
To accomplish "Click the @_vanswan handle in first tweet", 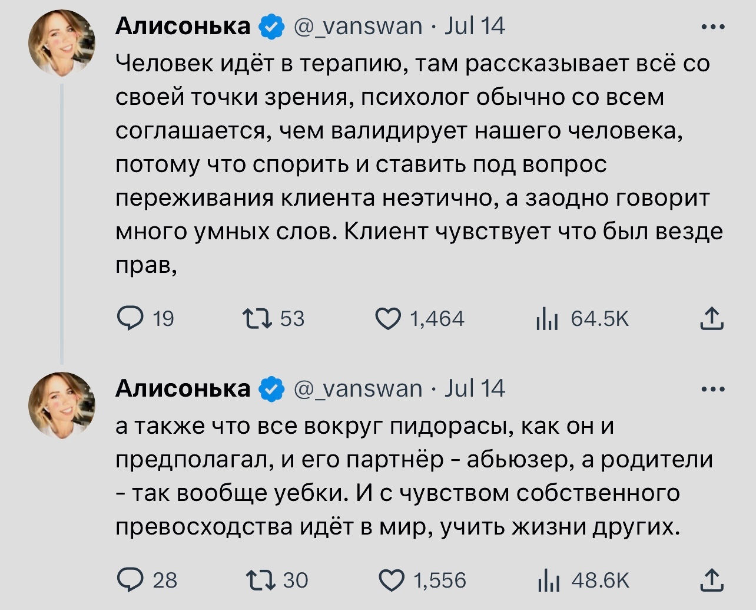I will [358, 27].
